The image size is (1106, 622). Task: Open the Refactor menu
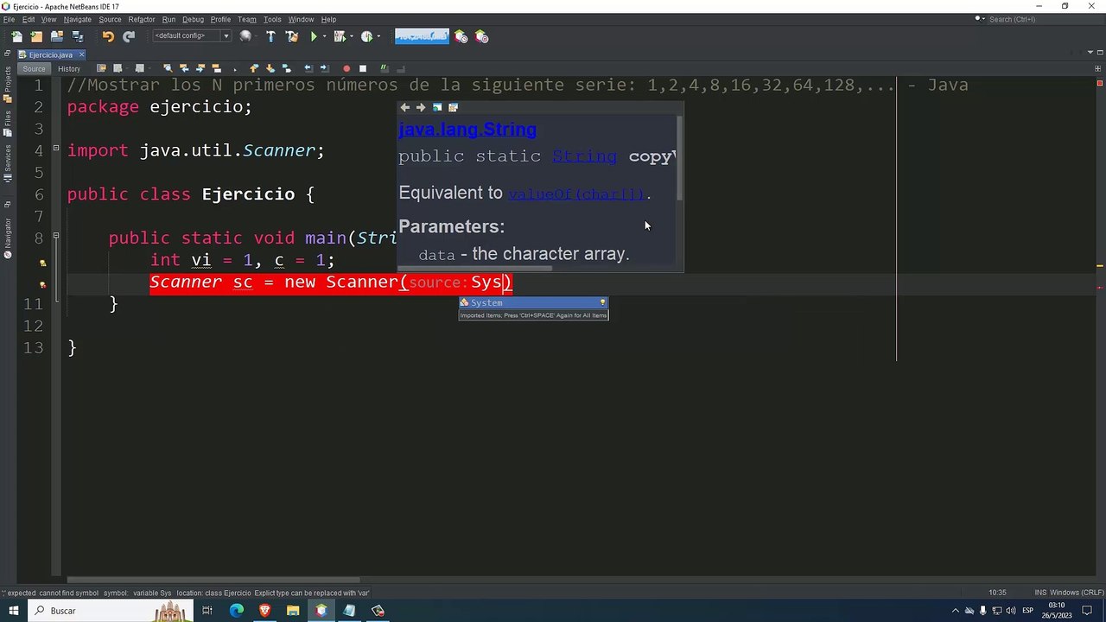click(142, 19)
